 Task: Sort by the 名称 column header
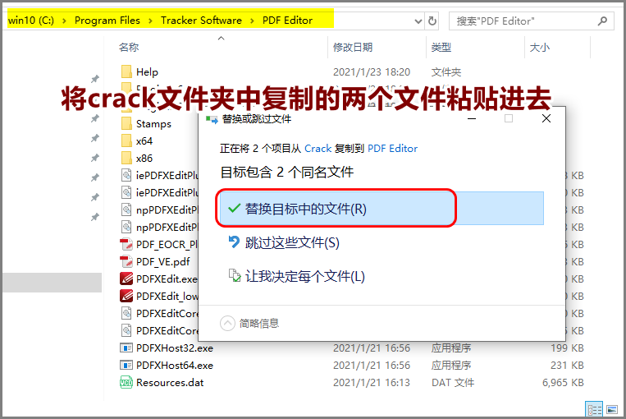coord(129,47)
